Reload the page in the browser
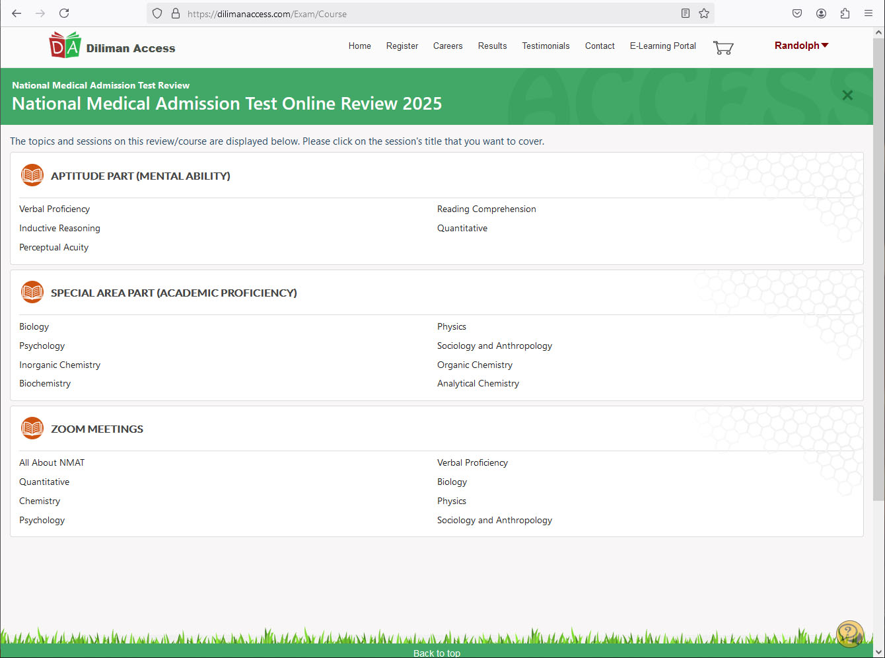This screenshot has width=885, height=658. [x=64, y=13]
